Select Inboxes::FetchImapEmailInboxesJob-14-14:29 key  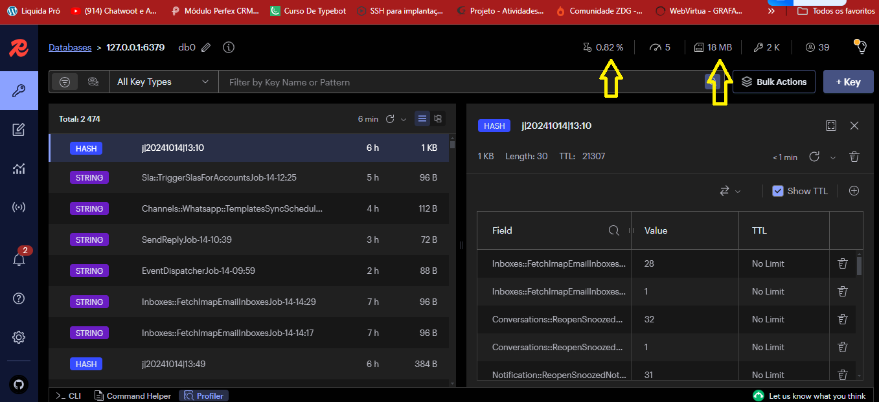point(249,302)
